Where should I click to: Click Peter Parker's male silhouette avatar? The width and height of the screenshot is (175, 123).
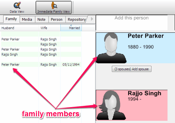tap(111, 48)
